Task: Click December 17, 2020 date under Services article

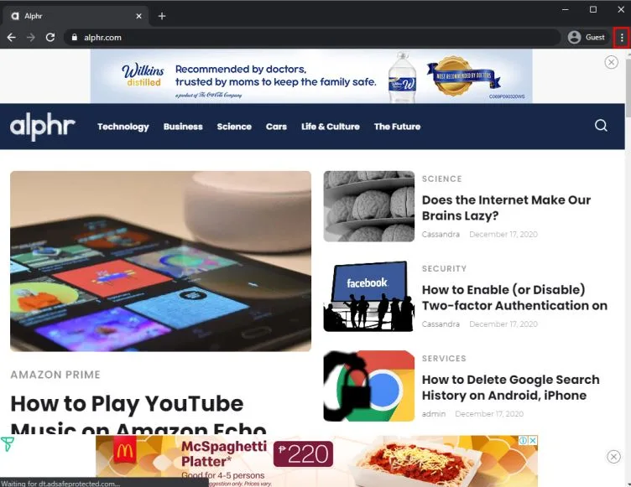Action: point(489,414)
